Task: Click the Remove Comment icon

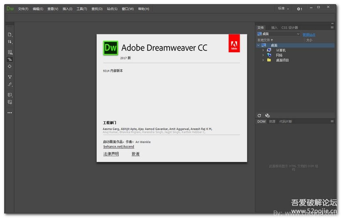Action: 10,102
